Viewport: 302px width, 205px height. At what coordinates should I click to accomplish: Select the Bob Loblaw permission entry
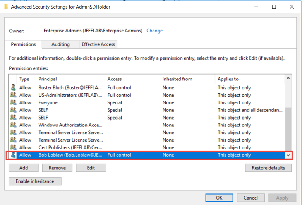click(x=147, y=155)
